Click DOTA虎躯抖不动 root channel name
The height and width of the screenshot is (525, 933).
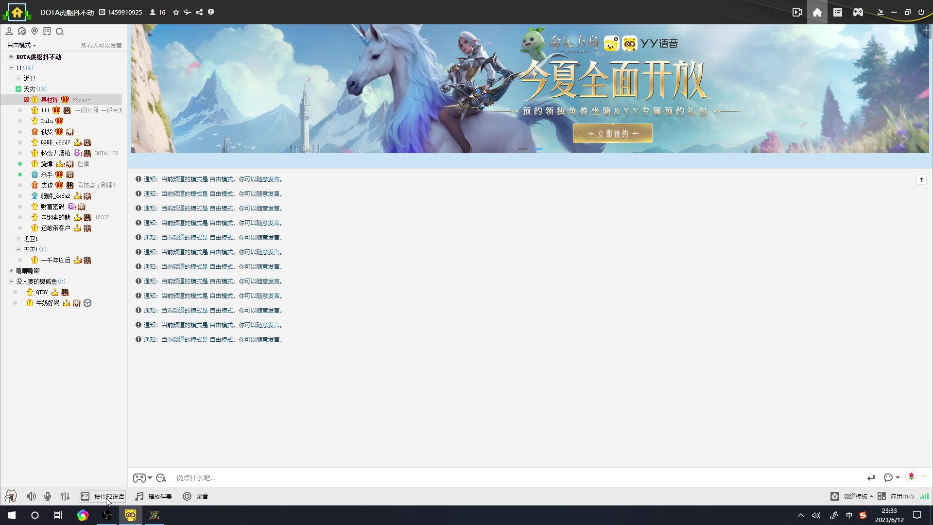[x=39, y=57]
